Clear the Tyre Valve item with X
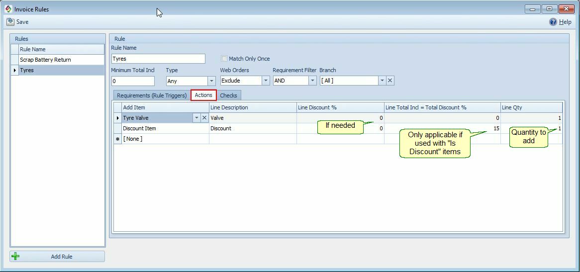Screen dimensions: 580x272 (x=204, y=118)
